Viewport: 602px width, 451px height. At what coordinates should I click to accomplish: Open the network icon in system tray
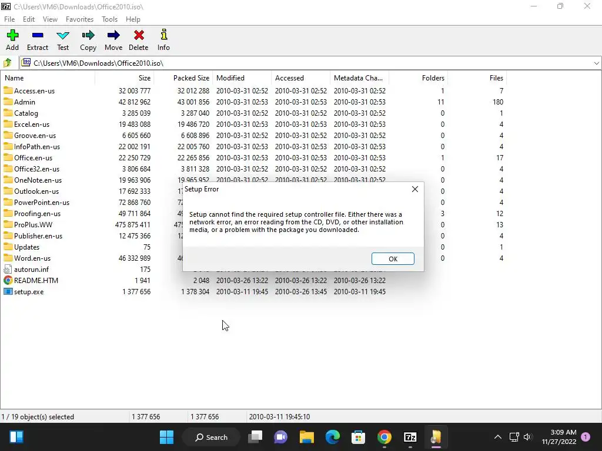tap(514, 437)
